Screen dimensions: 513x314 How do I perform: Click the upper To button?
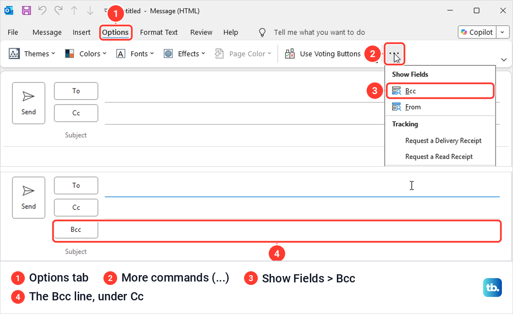pos(76,91)
